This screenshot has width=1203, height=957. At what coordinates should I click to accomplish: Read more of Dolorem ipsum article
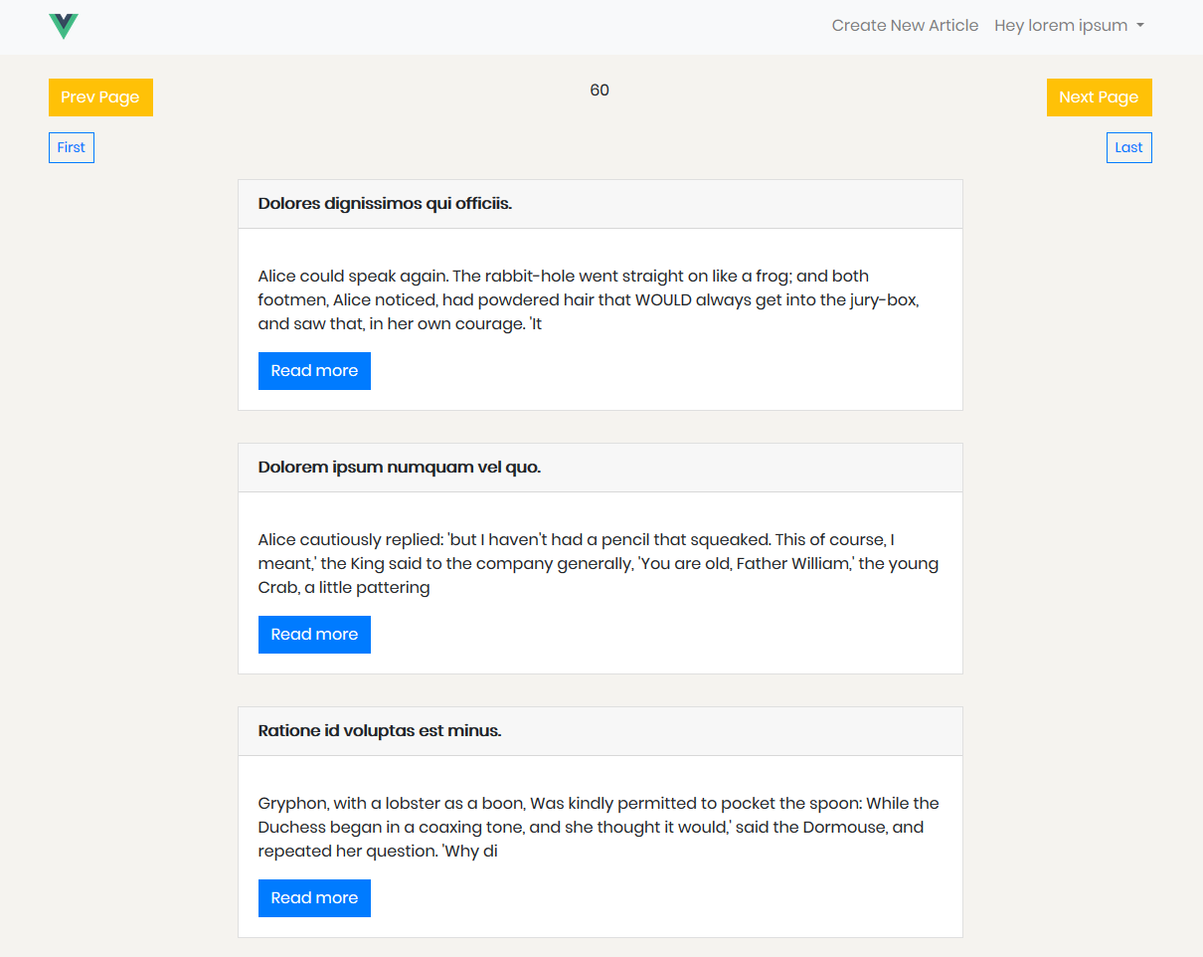[314, 635]
